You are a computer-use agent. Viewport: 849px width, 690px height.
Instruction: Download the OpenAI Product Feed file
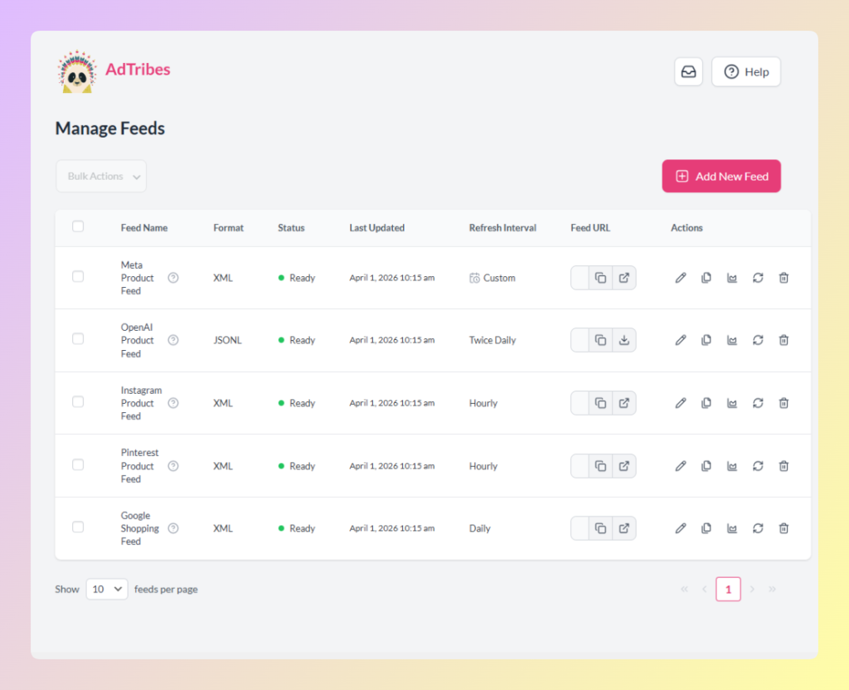coord(623,340)
